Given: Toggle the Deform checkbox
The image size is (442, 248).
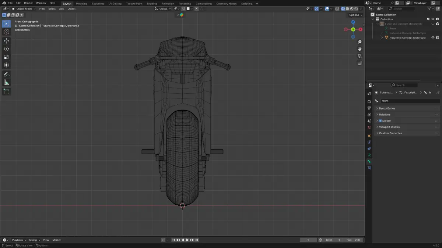Looking at the screenshot, I should tap(380, 121).
